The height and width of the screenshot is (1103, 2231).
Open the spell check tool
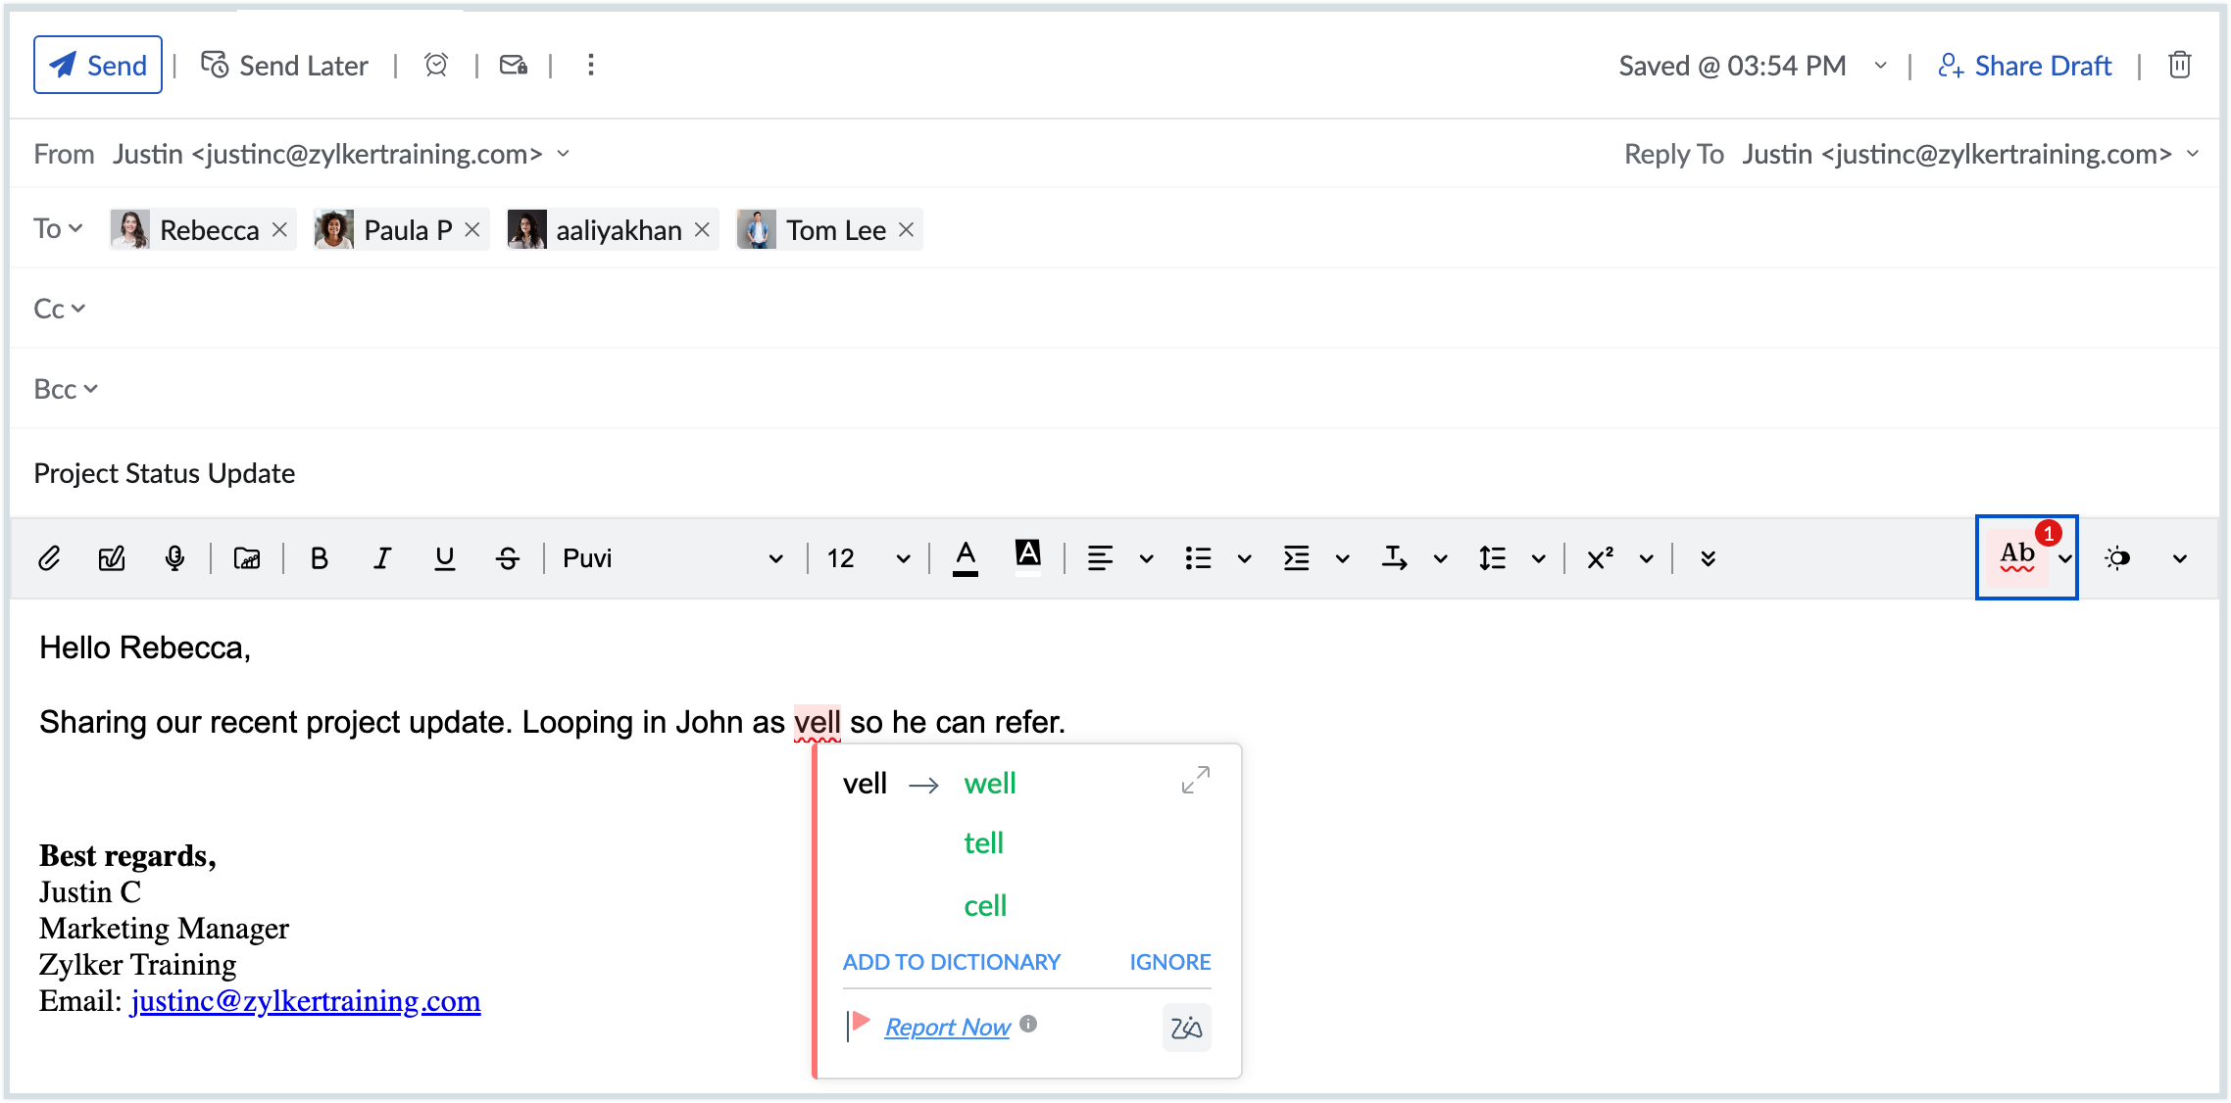tap(2017, 557)
